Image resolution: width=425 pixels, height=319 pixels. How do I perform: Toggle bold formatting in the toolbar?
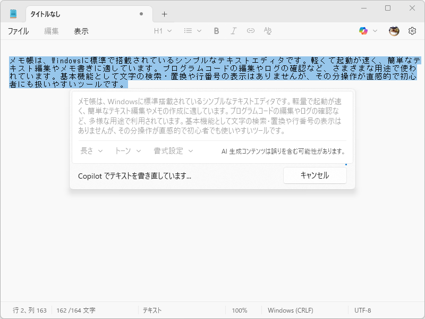coord(216,31)
